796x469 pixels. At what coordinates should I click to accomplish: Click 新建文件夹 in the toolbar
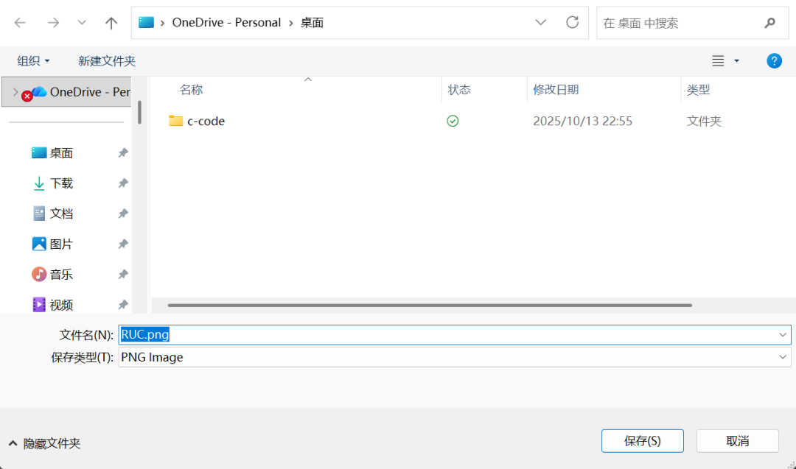(x=107, y=61)
